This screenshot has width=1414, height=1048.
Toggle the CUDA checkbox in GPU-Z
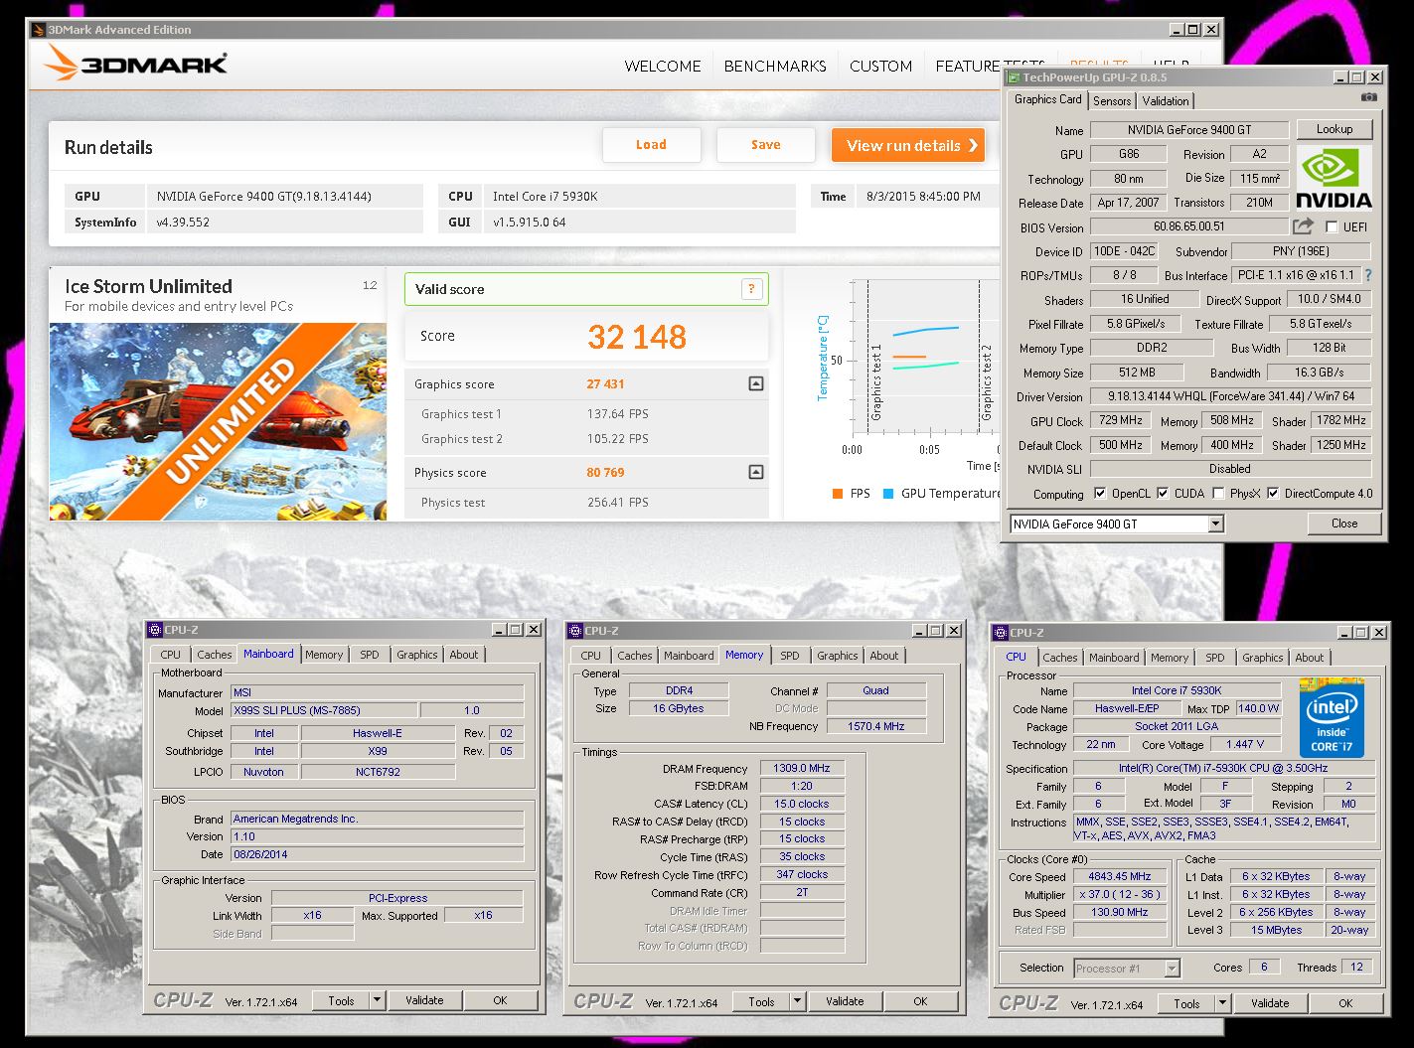tap(1163, 494)
